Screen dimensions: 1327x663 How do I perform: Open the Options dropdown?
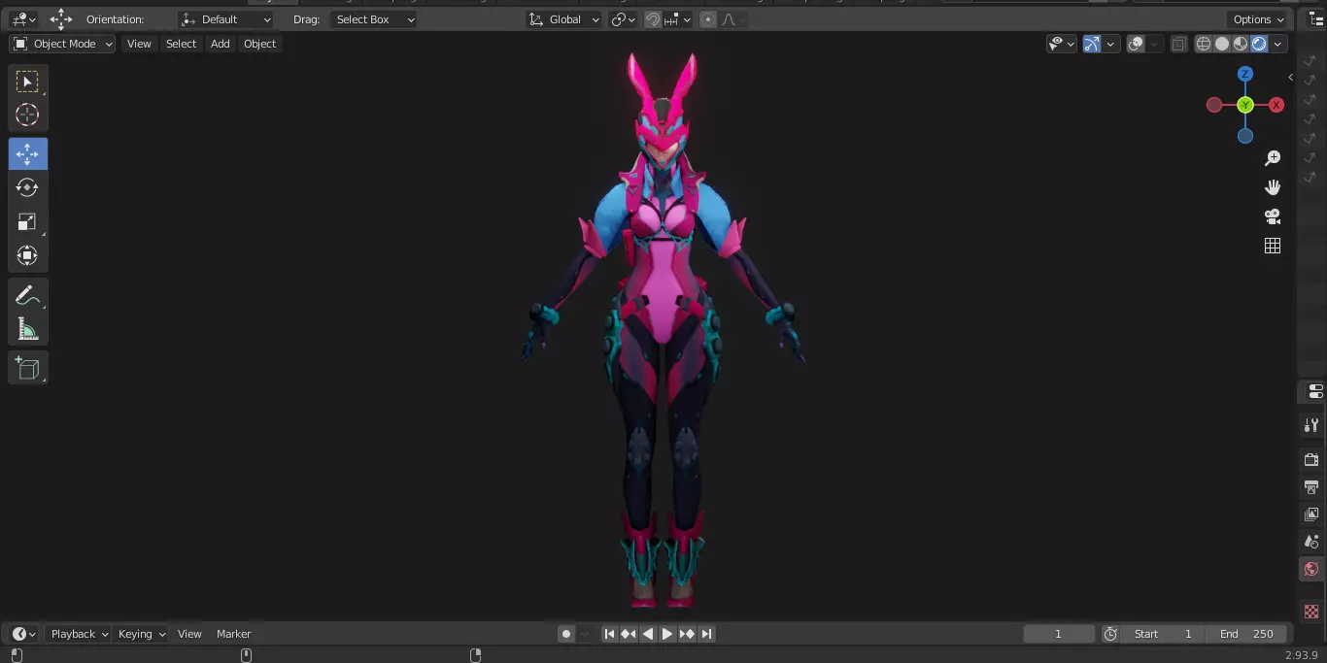tap(1258, 19)
